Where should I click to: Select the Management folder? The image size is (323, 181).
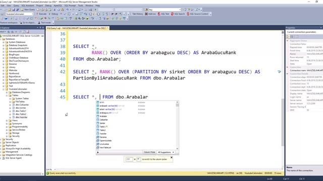tap(12, 152)
